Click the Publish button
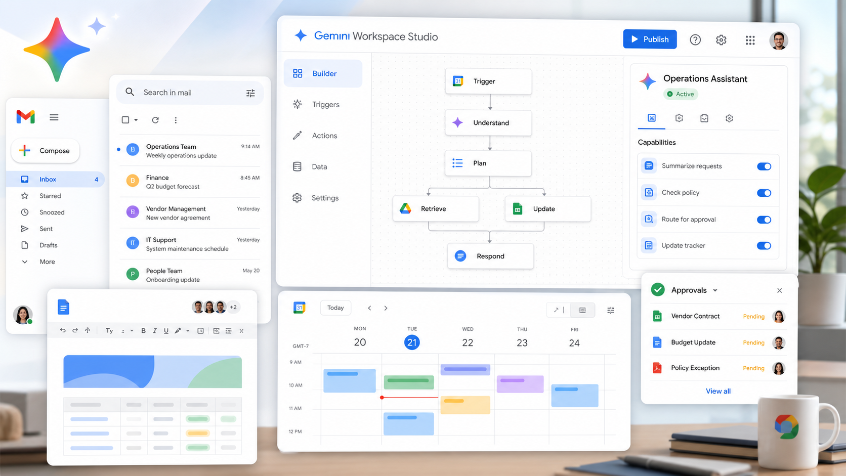Image resolution: width=846 pixels, height=476 pixels. coord(650,39)
